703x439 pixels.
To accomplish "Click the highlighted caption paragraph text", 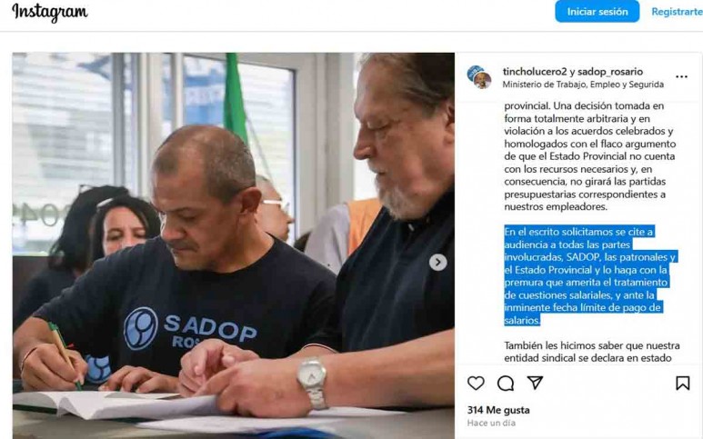I will 589,275.
